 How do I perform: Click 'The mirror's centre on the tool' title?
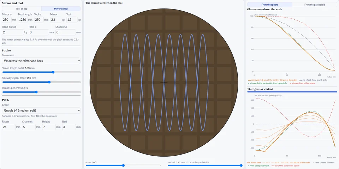[x=104, y=3]
